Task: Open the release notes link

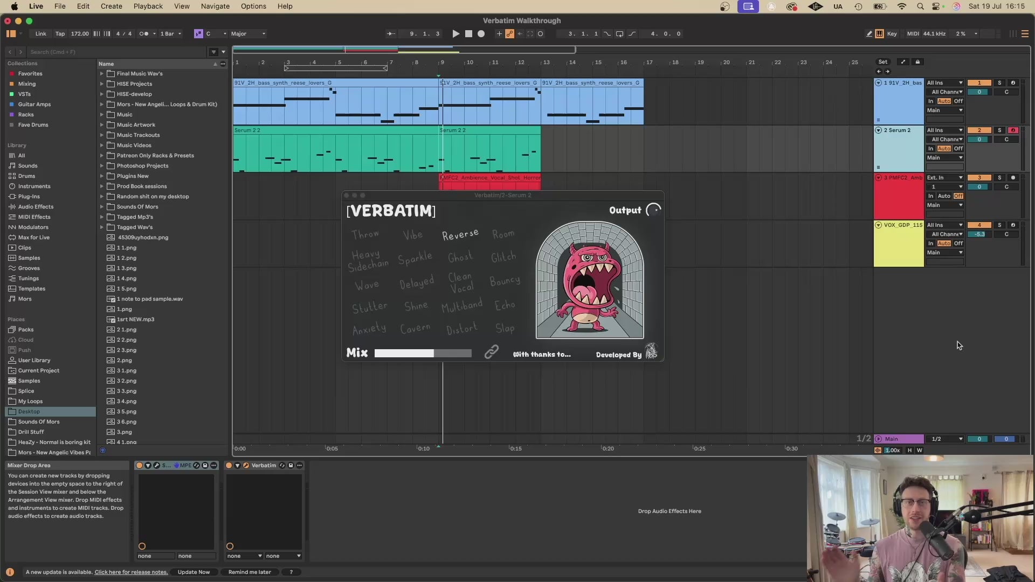Action: click(x=131, y=572)
